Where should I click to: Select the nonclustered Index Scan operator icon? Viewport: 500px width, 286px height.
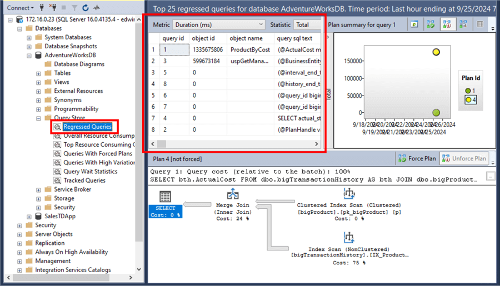(x=349, y=238)
